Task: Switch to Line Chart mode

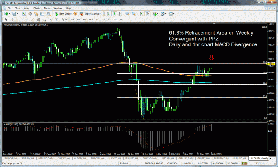Action: tap(121, 14)
